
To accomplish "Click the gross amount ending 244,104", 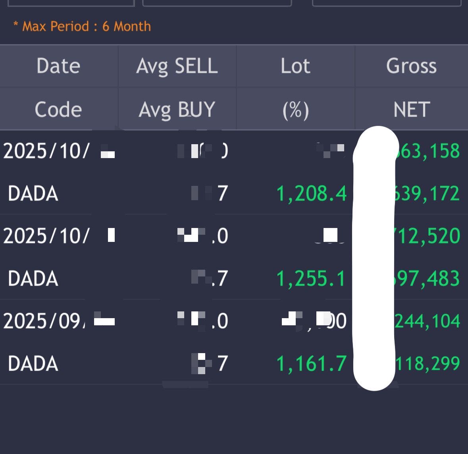I will 428,321.
